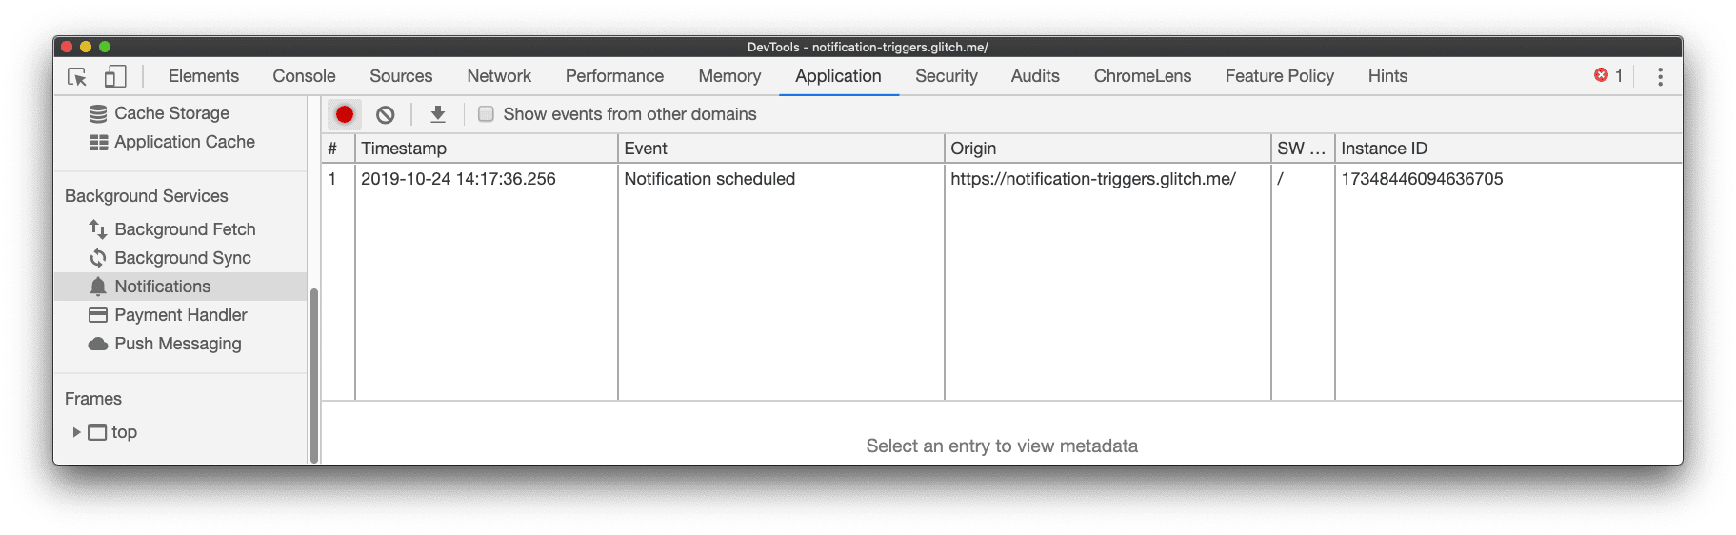Image resolution: width=1736 pixels, height=535 pixels.
Task: Enable Show events from other domains
Action: (486, 114)
